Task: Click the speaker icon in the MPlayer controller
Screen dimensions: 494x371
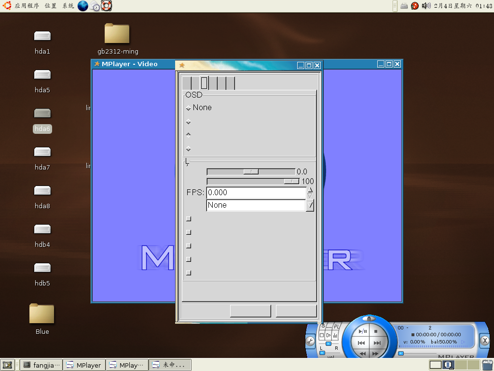Action: pyautogui.click(x=328, y=335)
